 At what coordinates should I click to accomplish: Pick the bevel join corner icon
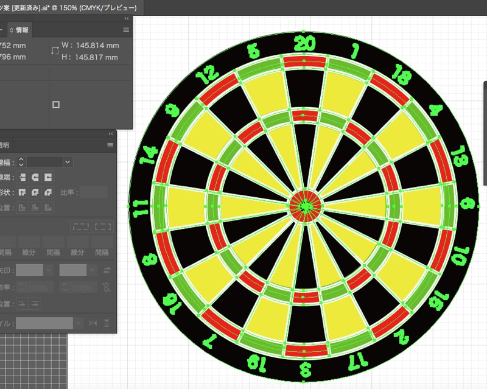tap(47, 192)
